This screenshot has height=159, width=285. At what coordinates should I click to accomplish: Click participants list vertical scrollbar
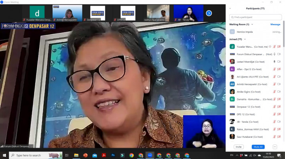pos(284,34)
